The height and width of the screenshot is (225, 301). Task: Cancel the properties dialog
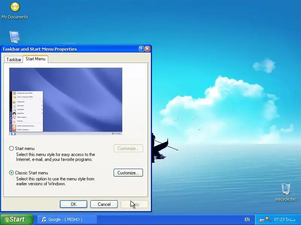click(x=104, y=204)
